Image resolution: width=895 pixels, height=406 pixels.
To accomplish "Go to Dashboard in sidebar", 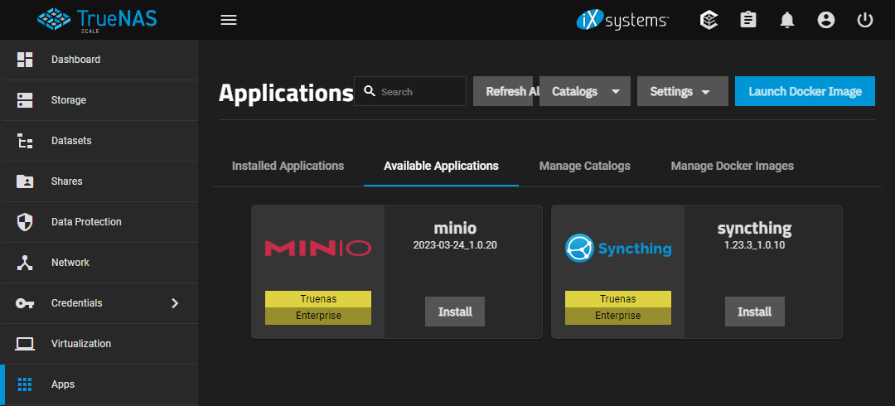I will tap(75, 60).
